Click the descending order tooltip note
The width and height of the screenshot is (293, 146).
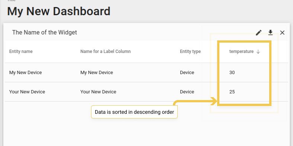click(134, 112)
